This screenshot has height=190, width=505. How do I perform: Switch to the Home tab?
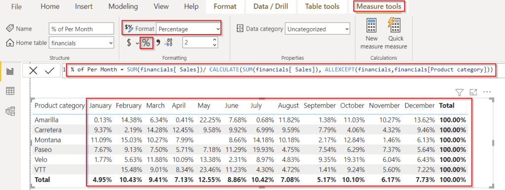50,6
